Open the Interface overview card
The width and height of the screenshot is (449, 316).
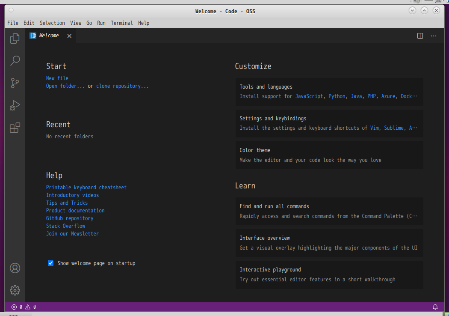click(x=329, y=243)
